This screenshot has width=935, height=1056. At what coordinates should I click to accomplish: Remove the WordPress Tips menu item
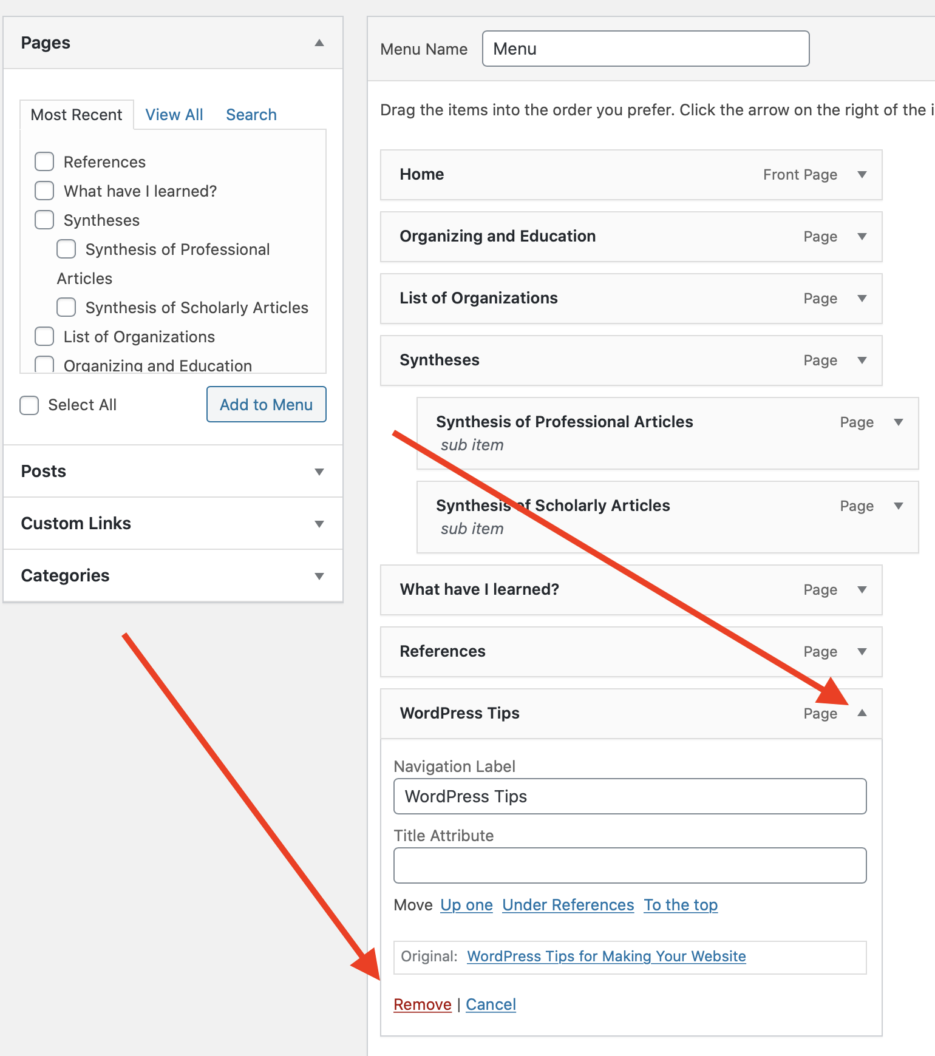coord(423,1005)
